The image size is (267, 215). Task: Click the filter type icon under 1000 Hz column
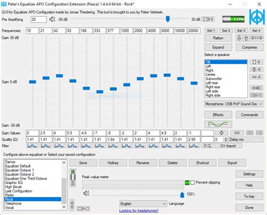point(126,146)
